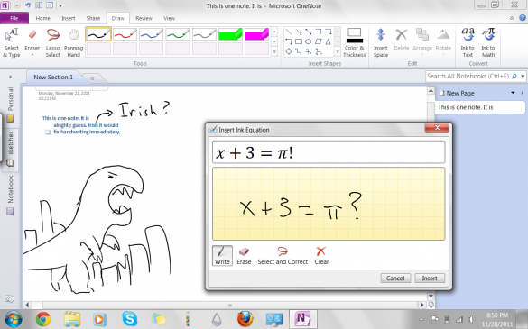The height and width of the screenshot is (329, 528).
Task: Insert a triangle shape
Action: pos(328,41)
